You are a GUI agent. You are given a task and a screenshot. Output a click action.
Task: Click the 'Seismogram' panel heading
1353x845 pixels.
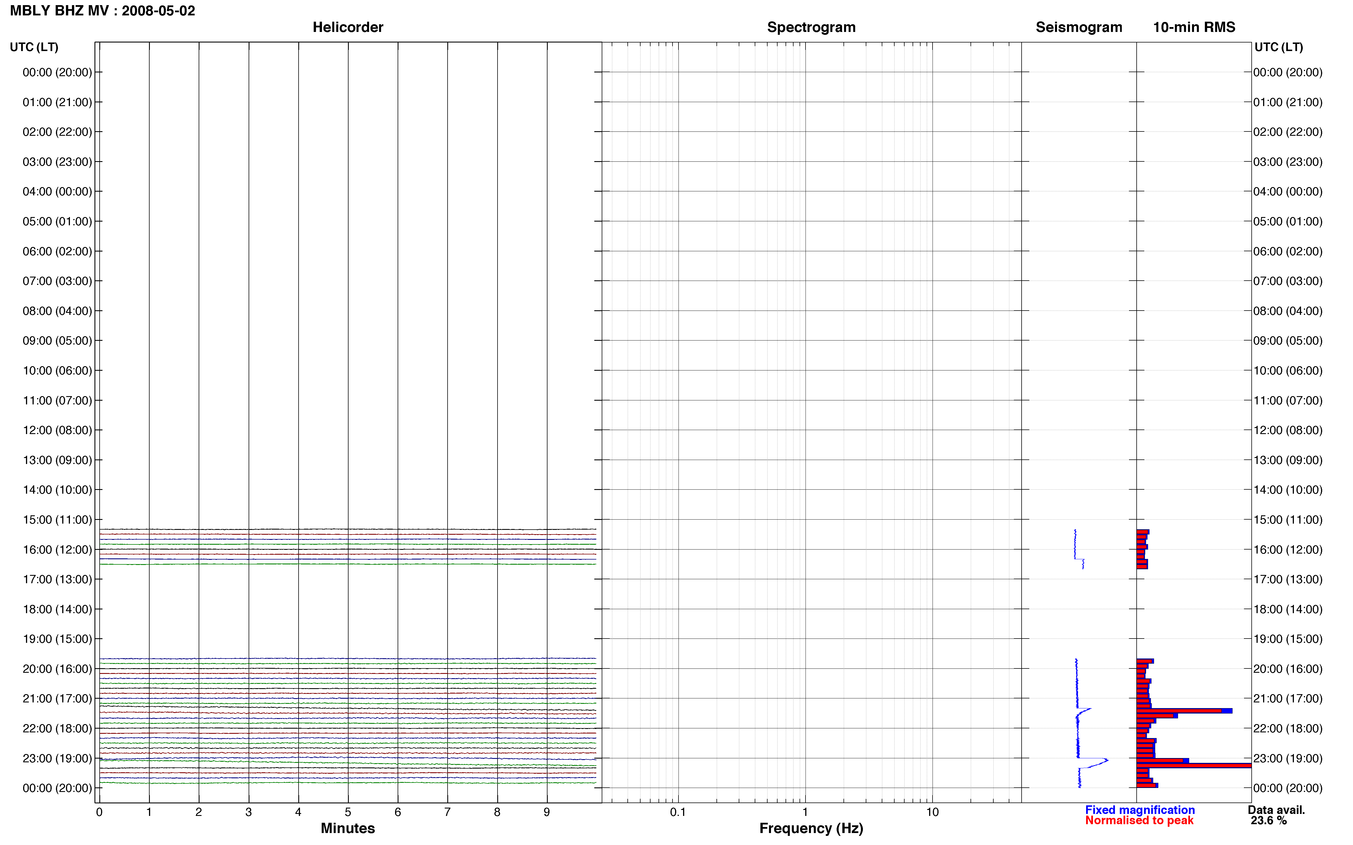(x=1078, y=27)
